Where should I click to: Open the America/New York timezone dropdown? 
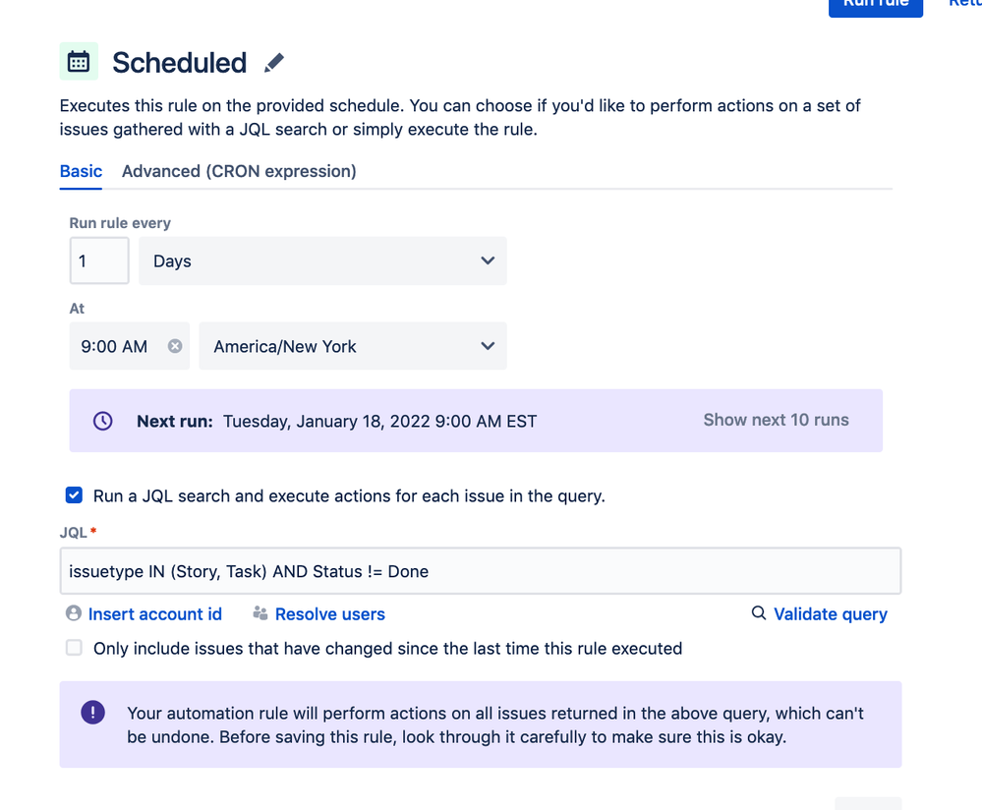[x=352, y=346]
